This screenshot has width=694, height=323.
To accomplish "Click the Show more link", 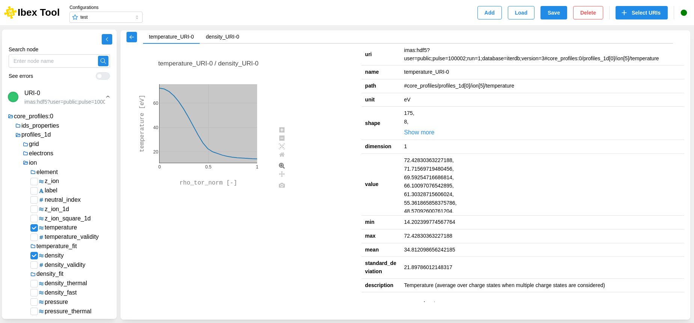I will [x=419, y=132].
